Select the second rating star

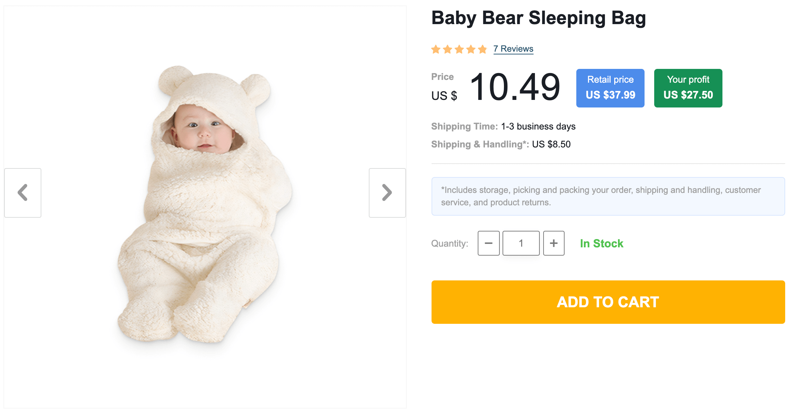(448, 49)
